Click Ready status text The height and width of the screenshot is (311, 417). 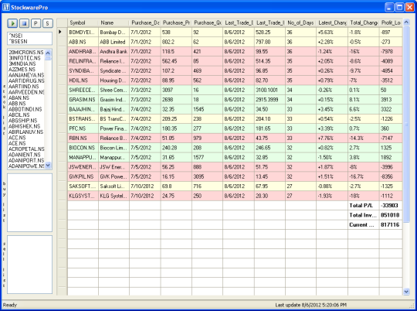point(10,305)
